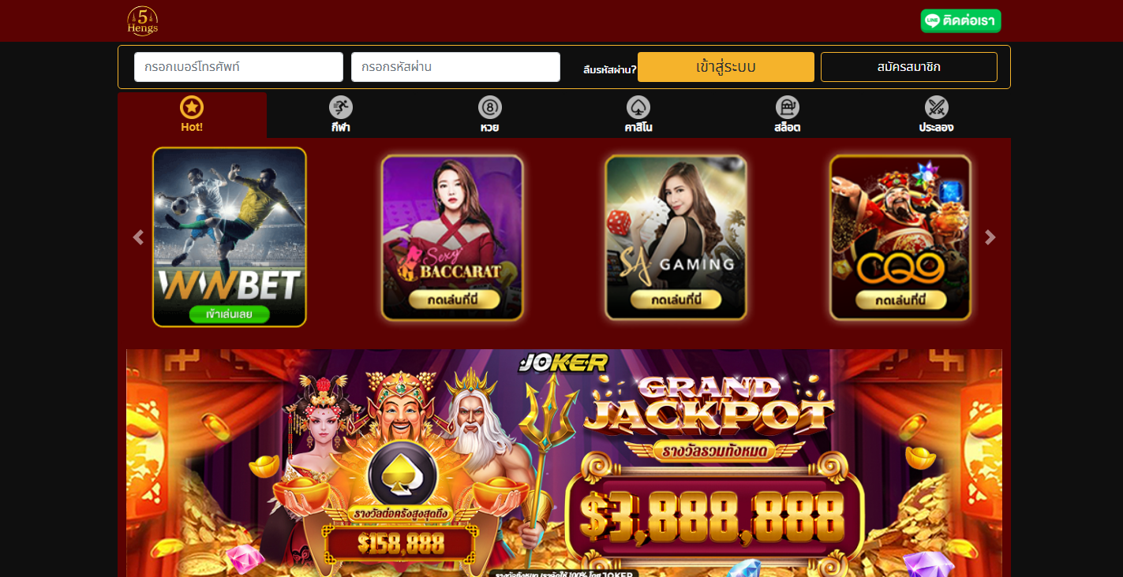Select the Hot! star icon tab

pyautogui.click(x=192, y=107)
